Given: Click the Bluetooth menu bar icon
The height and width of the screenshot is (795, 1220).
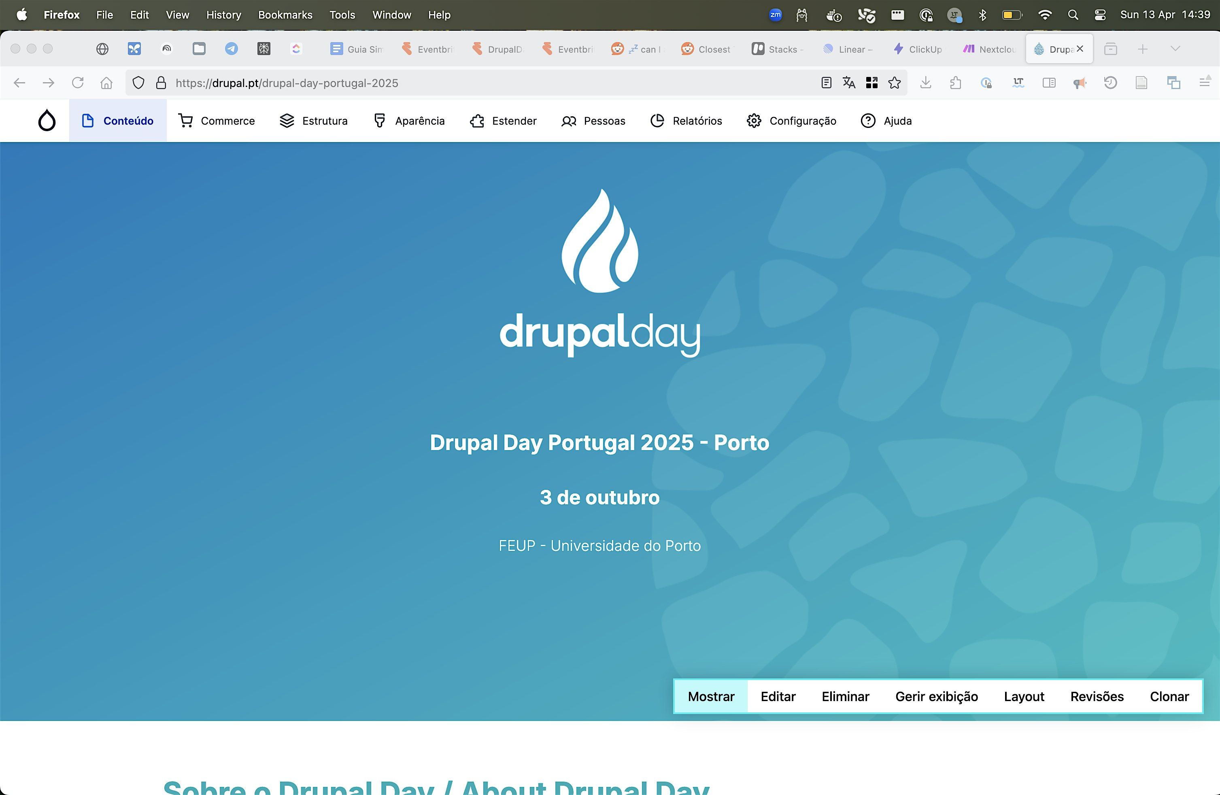Looking at the screenshot, I should click(982, 15).
